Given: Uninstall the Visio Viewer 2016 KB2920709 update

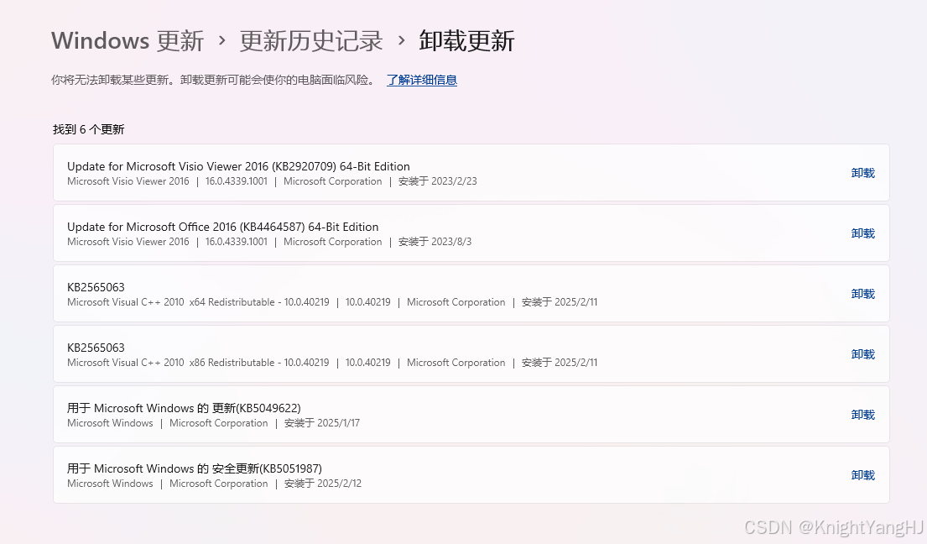Looking at the screenshot, I should [x=862, y=173].
